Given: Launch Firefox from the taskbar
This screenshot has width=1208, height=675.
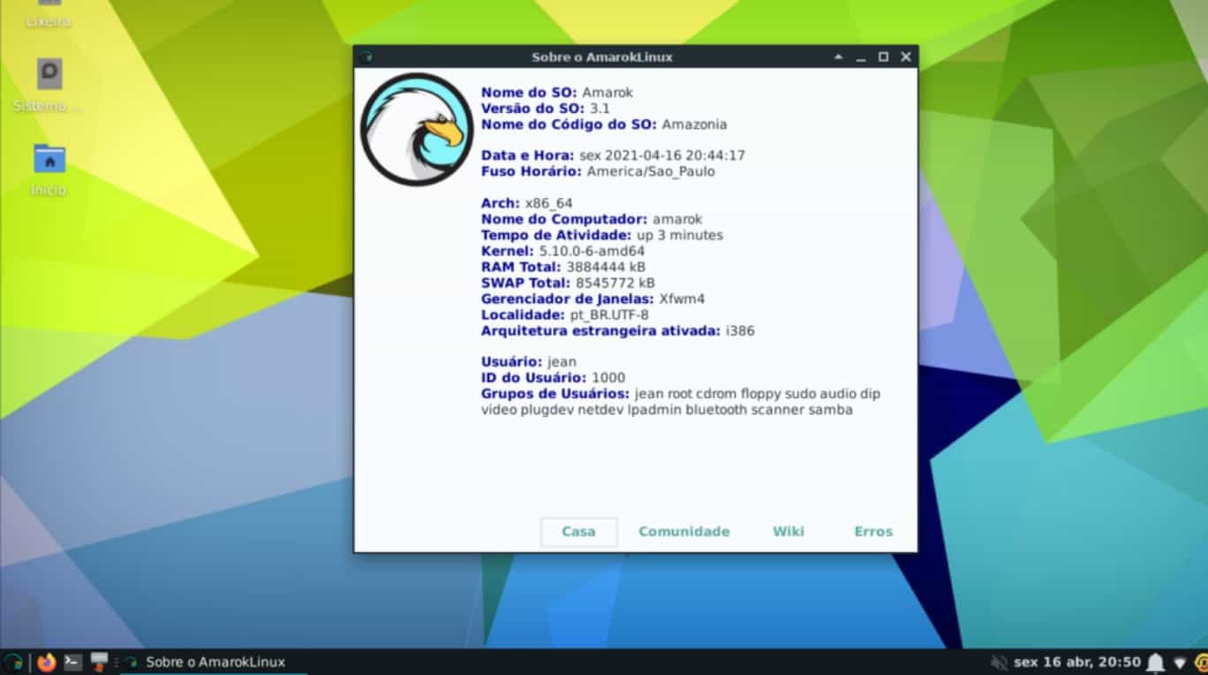Looking at the screenshot, I should [x=47, y=662].
